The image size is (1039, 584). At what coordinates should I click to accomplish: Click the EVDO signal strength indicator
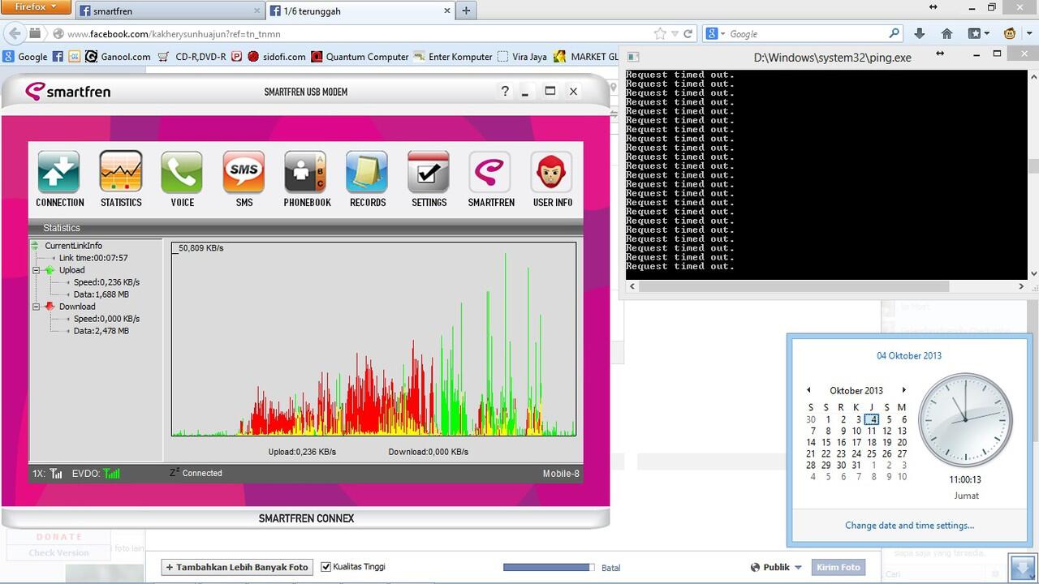[x=112, y=473]
